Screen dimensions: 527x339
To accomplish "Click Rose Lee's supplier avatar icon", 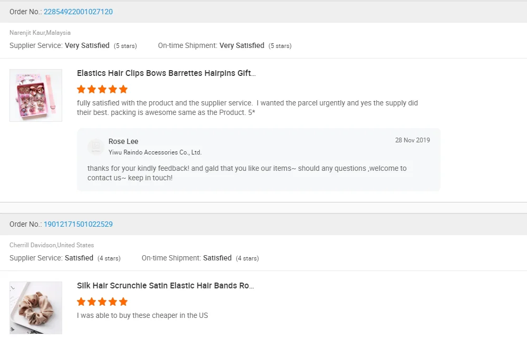I will tap(95, 147).
